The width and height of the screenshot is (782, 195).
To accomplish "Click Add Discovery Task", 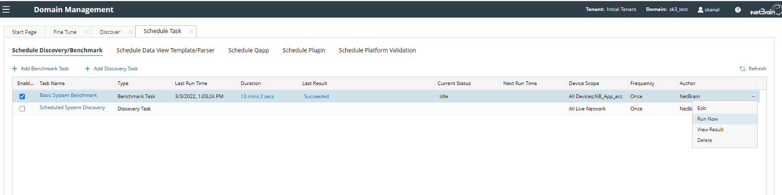I will coord(112,68).
